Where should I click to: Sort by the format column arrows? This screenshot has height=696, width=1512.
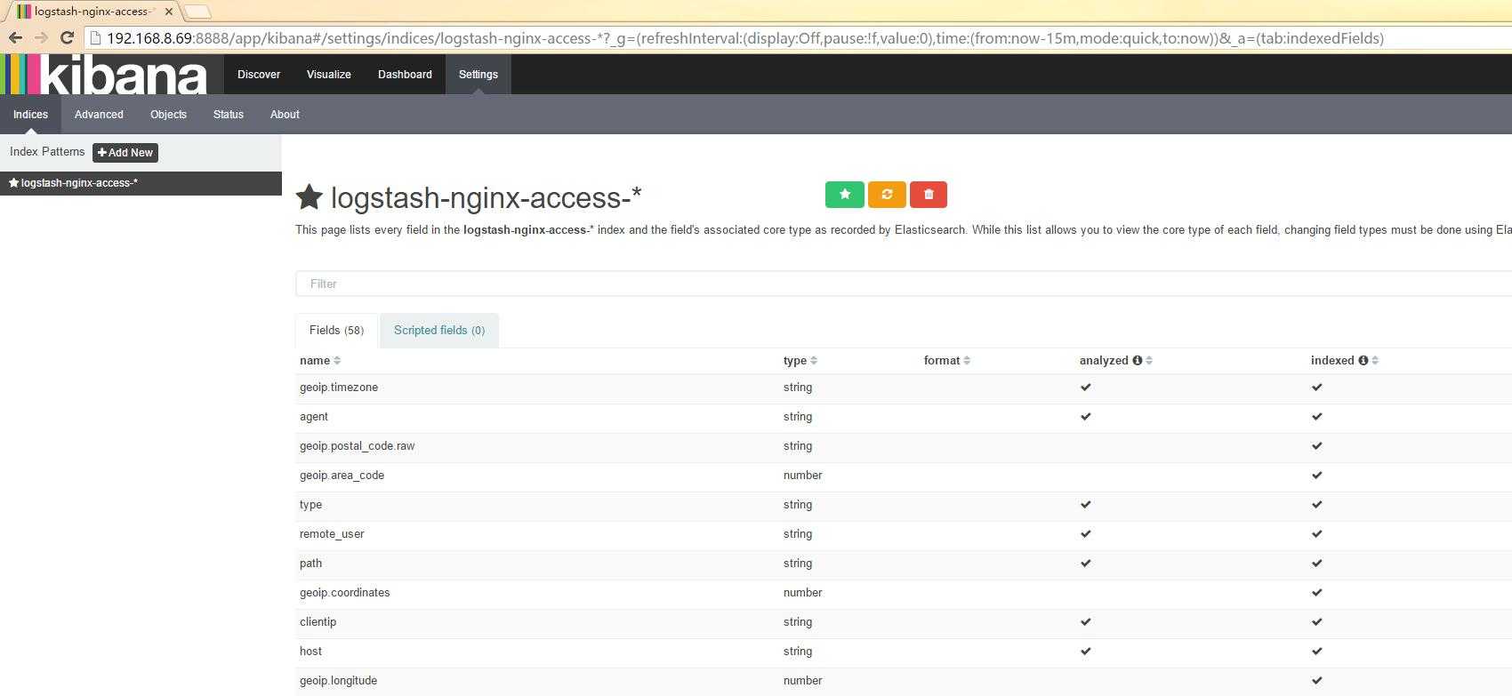[x=967, y=360]
